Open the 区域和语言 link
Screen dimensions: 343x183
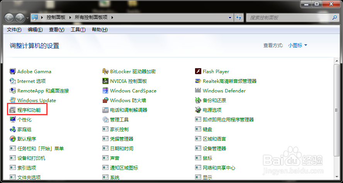214,139
